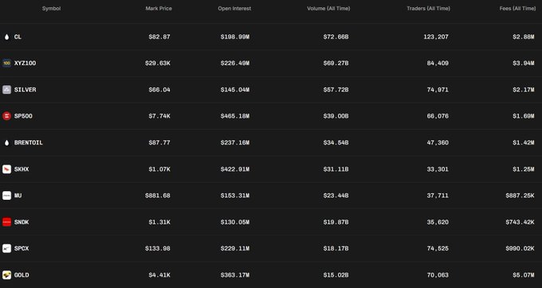Sort by the Symbol column header

click(51, 8)
